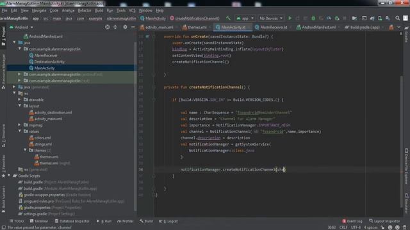
Task: Select MainActivity in project tree
Action: 44,68
